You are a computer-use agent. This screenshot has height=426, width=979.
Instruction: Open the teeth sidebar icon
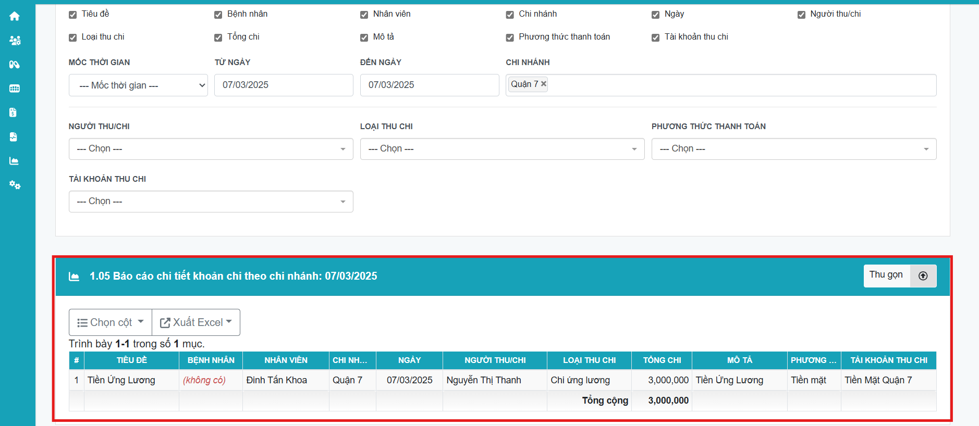pyautogui.click(x=15, y=89)
